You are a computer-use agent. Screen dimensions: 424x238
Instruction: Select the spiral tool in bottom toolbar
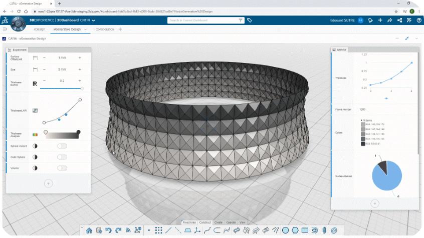point(334,230)
